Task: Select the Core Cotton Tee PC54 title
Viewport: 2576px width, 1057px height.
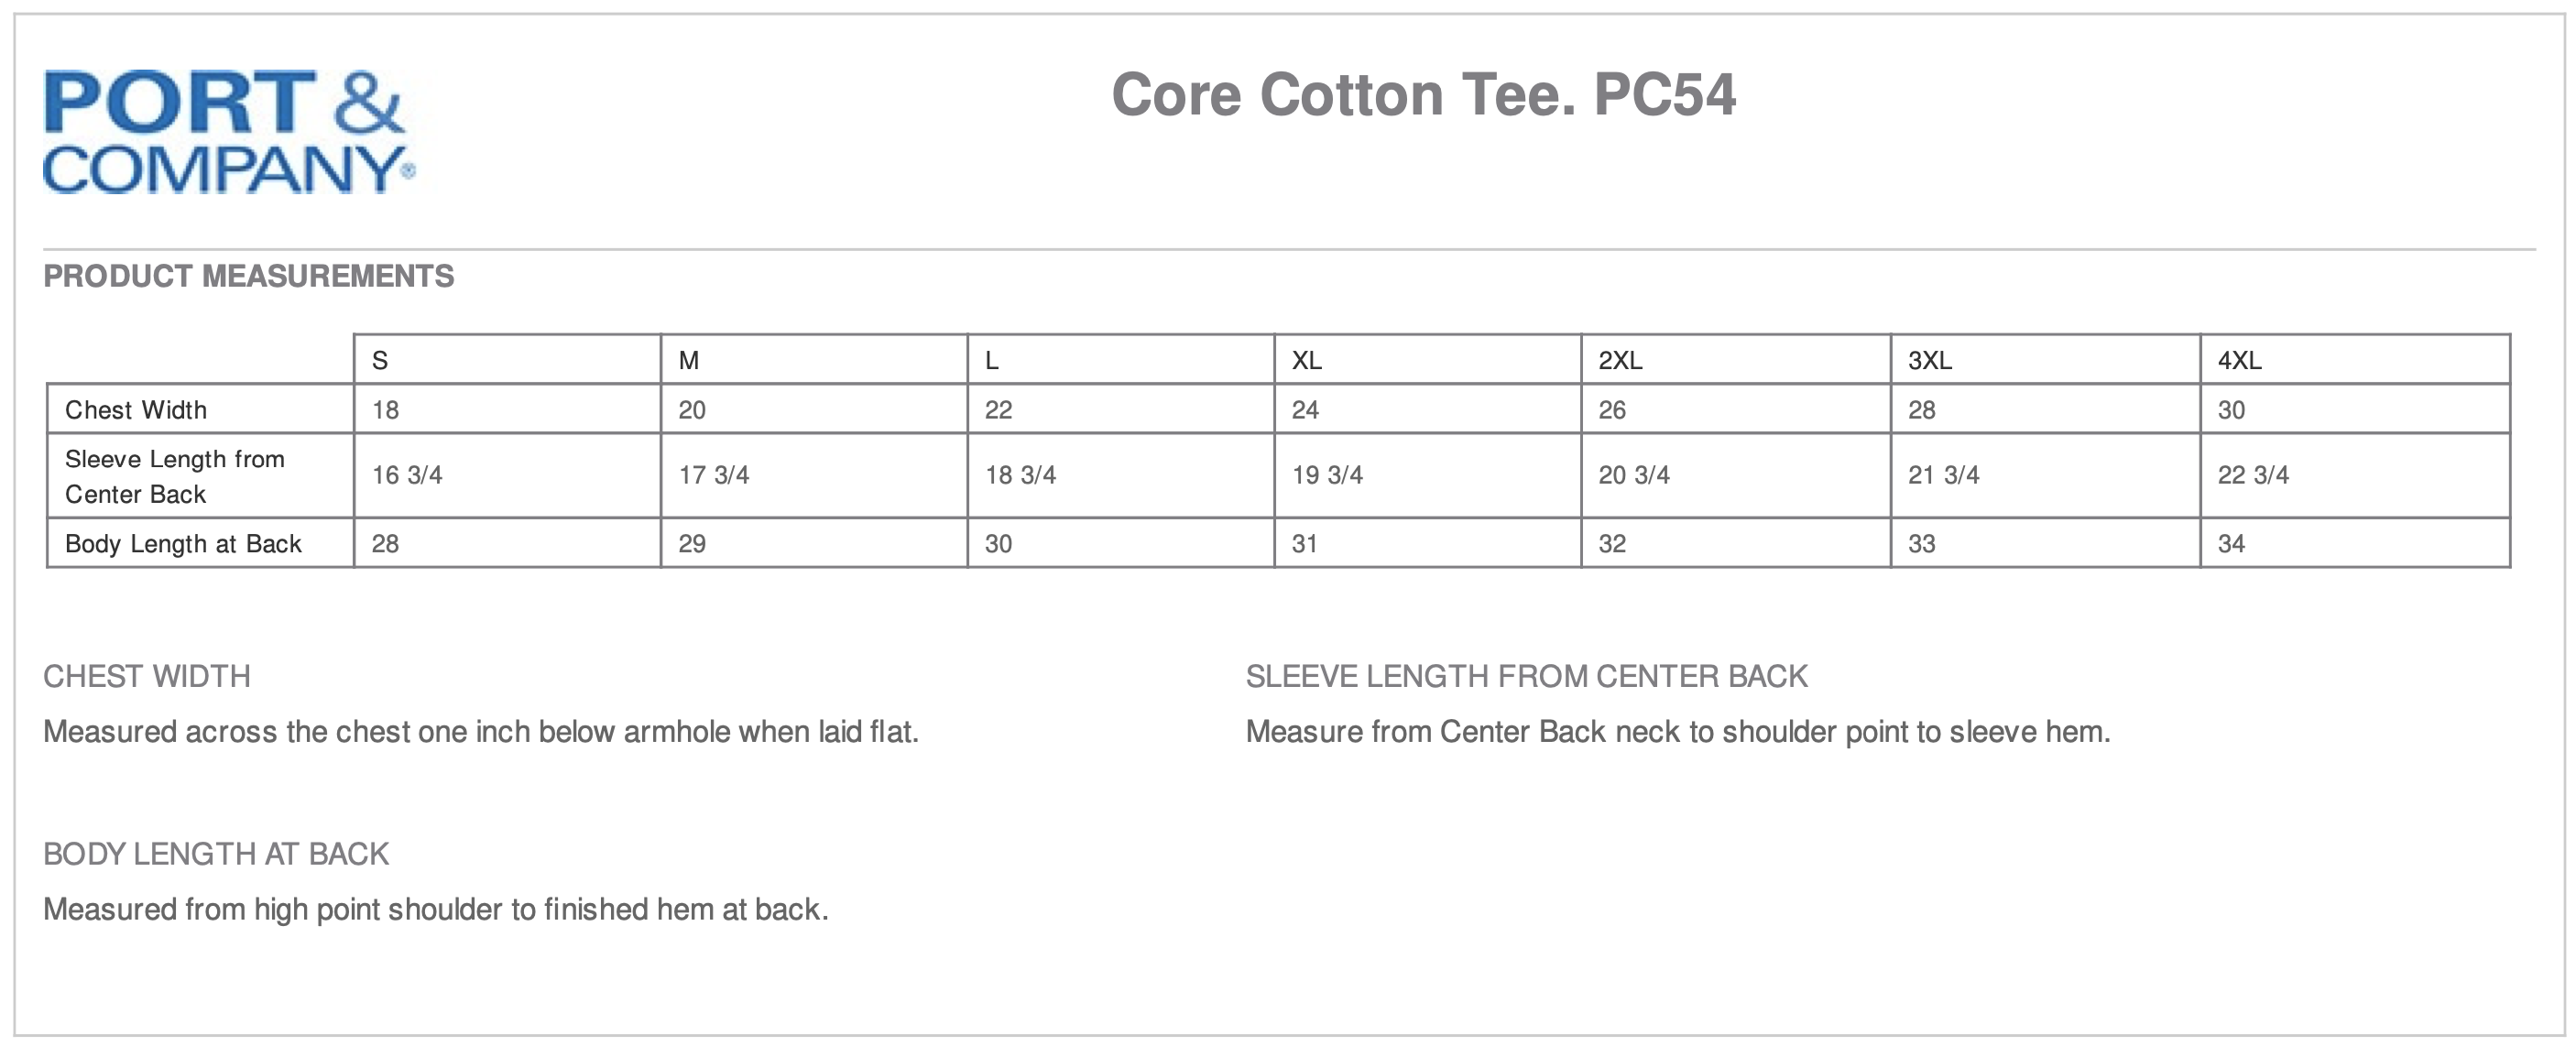Action: (1423, 95)
